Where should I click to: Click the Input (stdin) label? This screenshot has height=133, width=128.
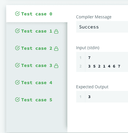pos(88,48)
